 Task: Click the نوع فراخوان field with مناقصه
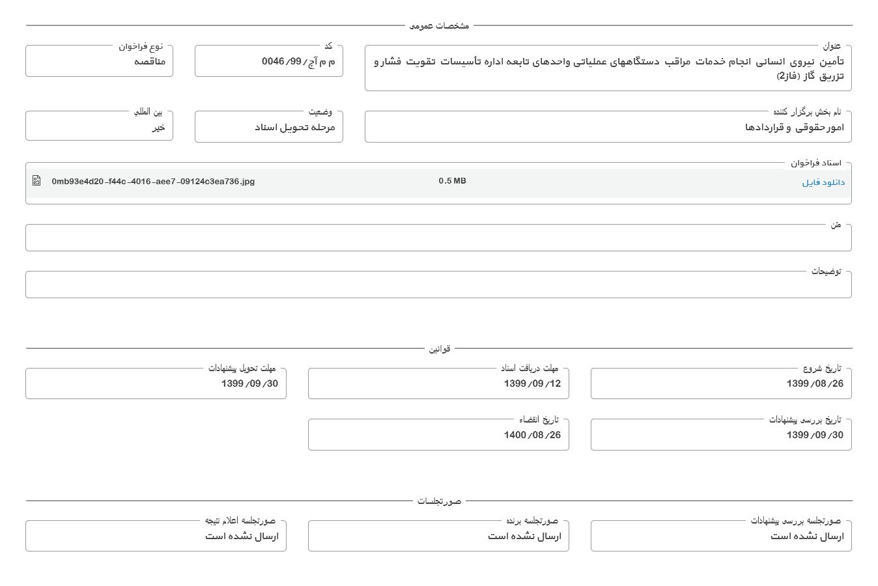[99, 61]
